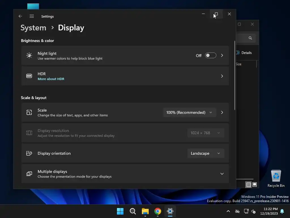The image size is (290, 218).
Task: Click the muted volume tray icon
Action: [253, 211]
